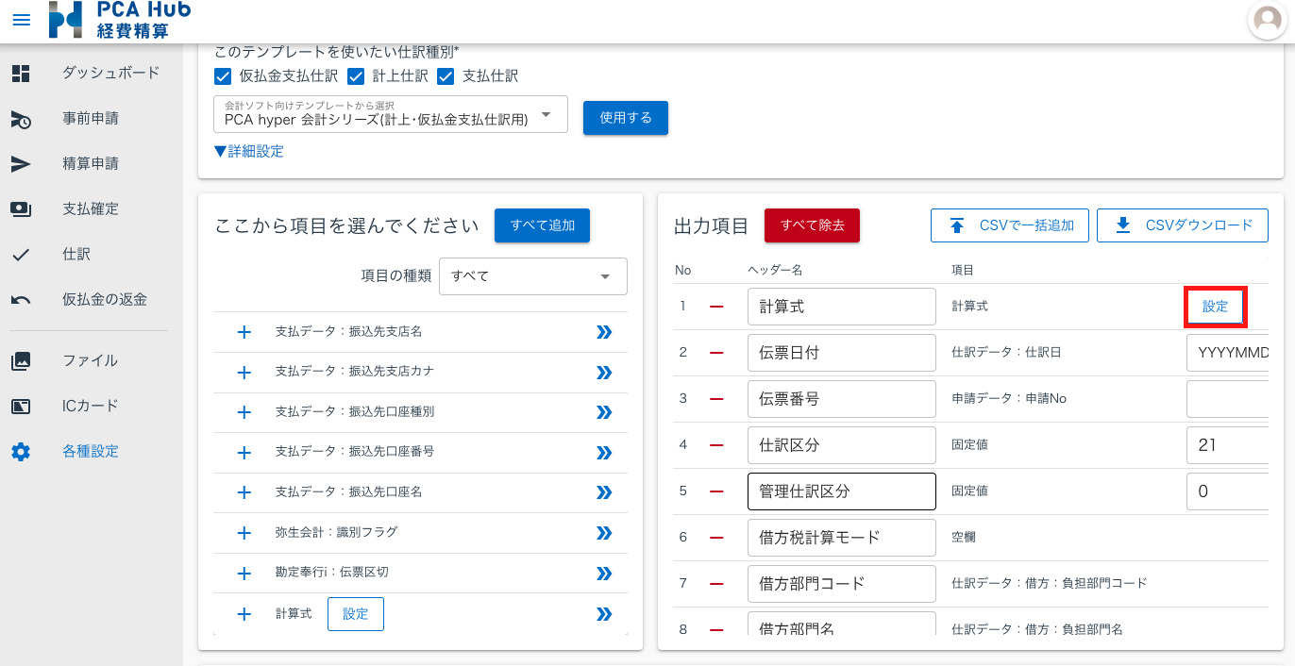Remove output row 6 借方税計算モード with minus
The width and height of the screenshot is (1295, 666).
tap(716, 538)
